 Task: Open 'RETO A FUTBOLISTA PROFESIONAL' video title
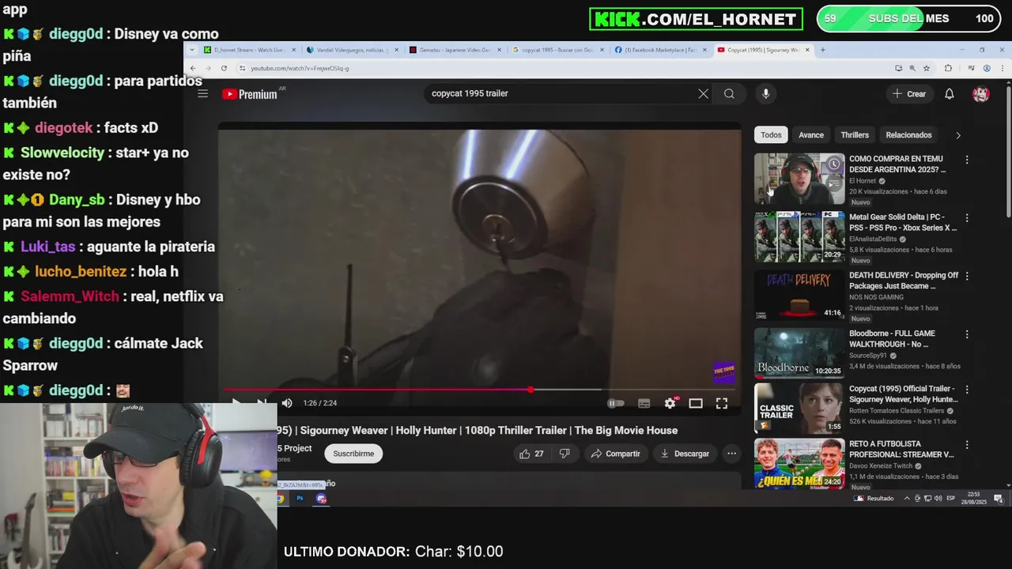click(901, 450)
